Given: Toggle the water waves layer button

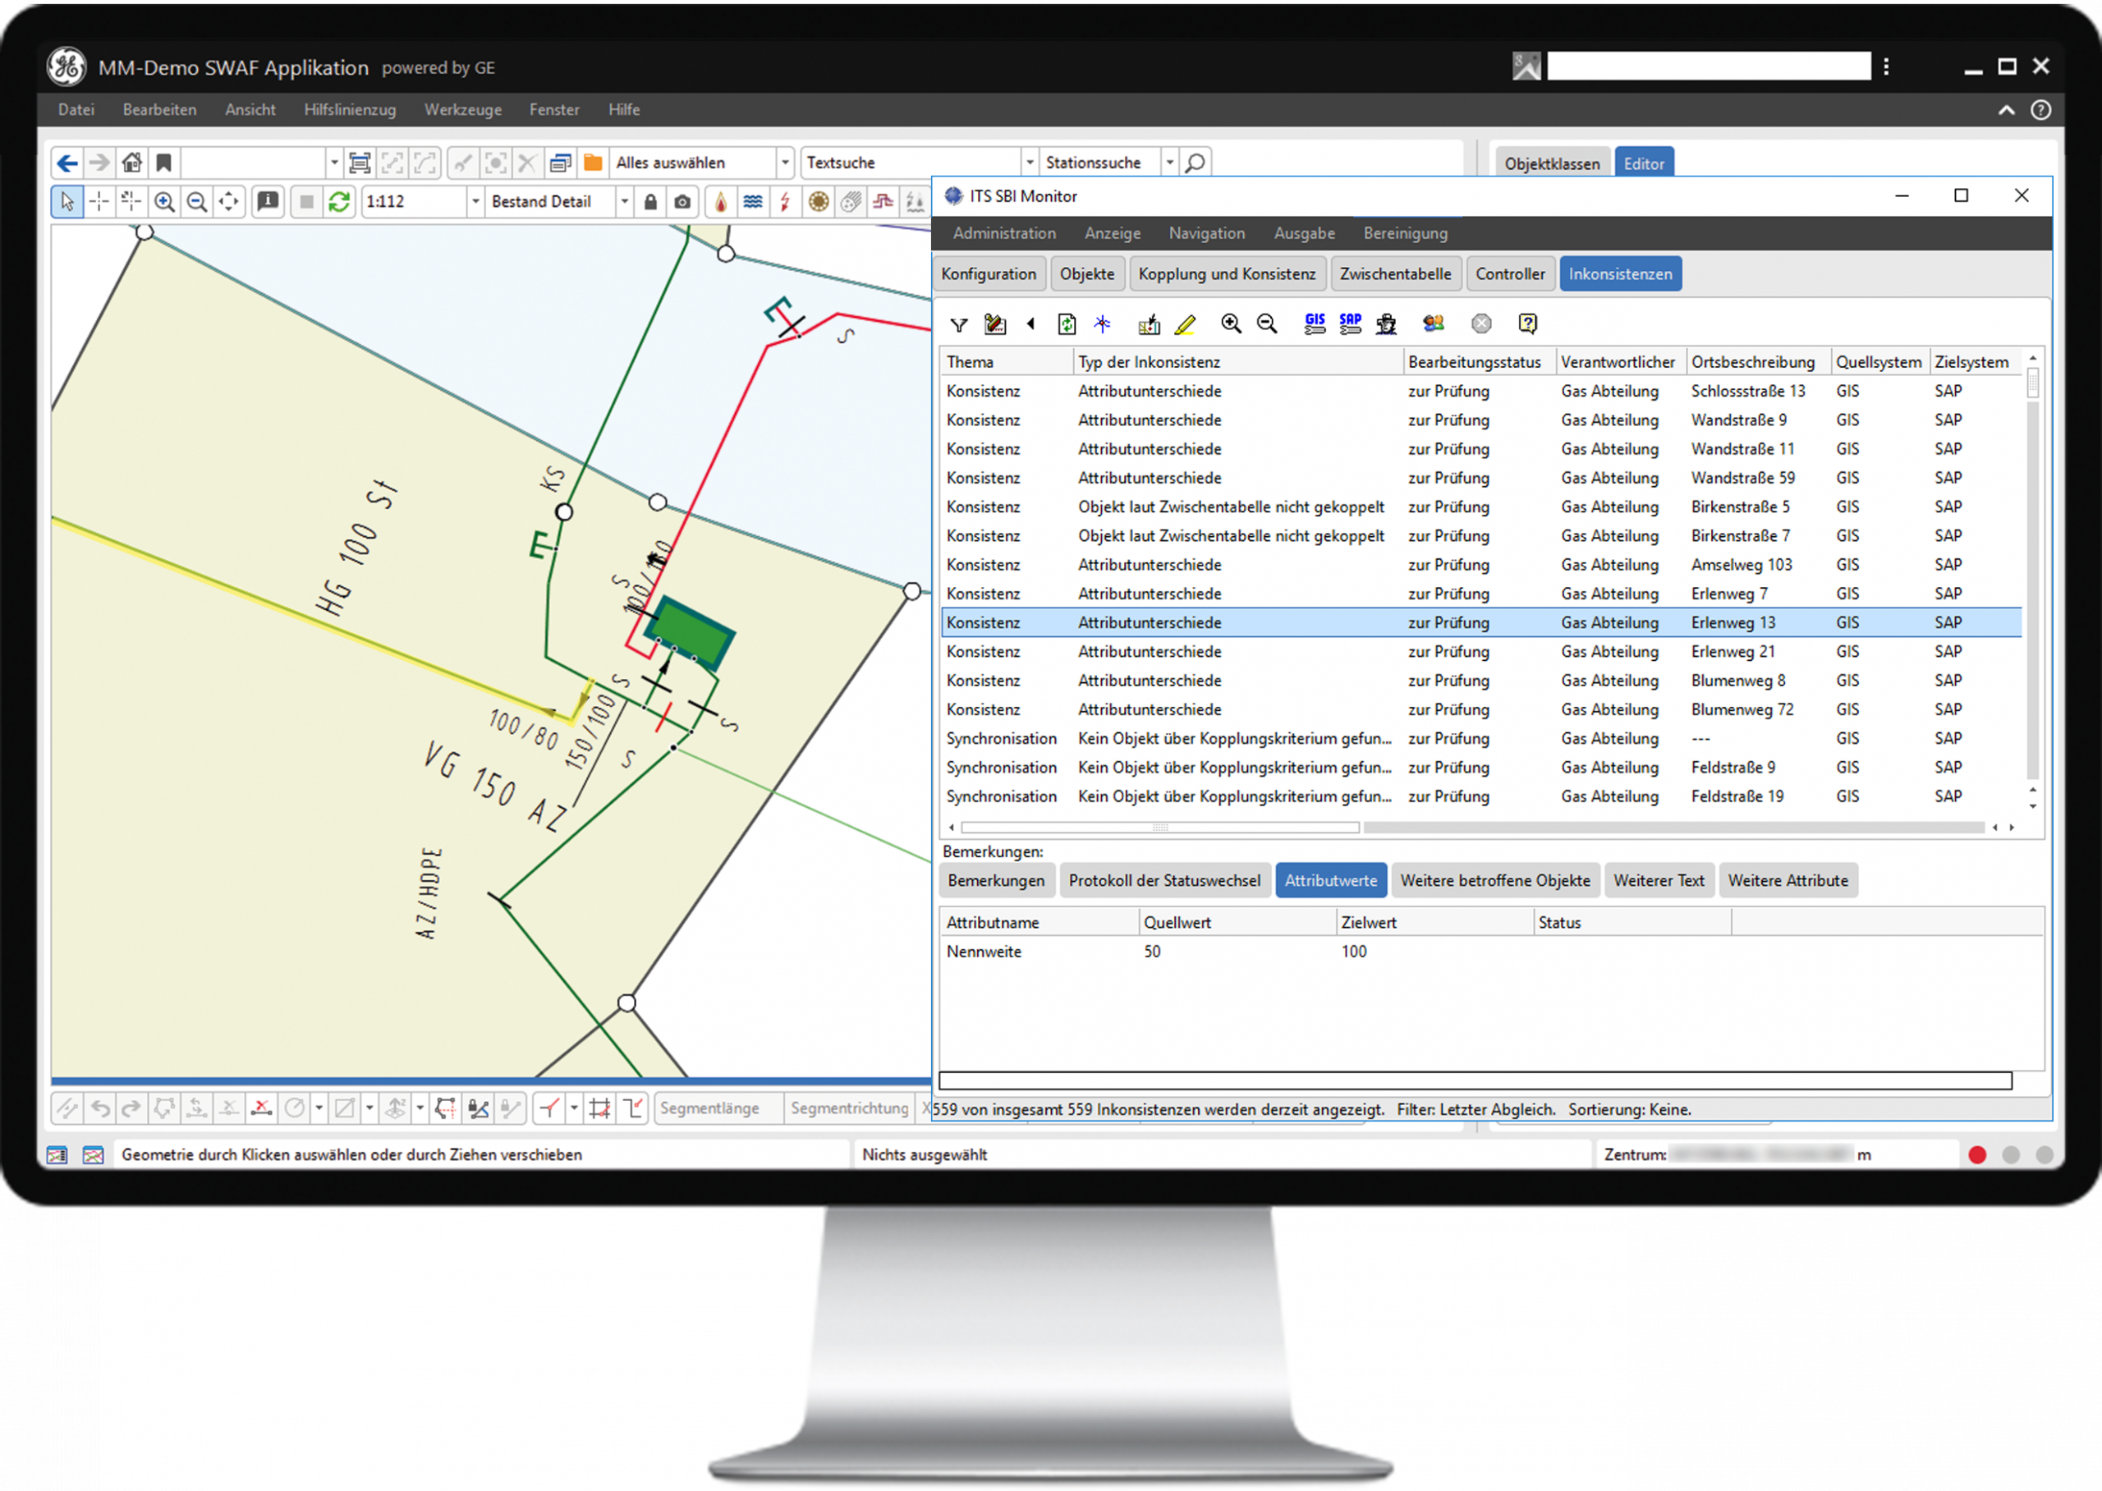Looking at the screenshot, I should 753,202.
